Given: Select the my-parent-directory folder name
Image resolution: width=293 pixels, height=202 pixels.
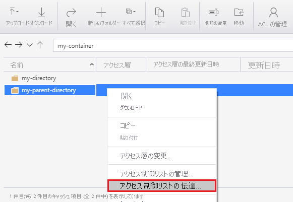Looking at the screenshot, I should tap(49, 90).
